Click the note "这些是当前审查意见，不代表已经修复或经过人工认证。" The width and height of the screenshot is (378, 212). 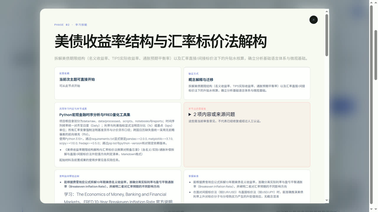coord(225,121)
